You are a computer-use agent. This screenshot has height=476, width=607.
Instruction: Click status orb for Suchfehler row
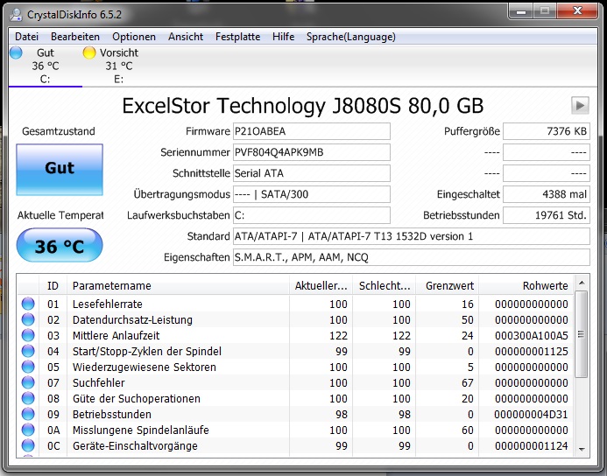click(x=28, y=382)
